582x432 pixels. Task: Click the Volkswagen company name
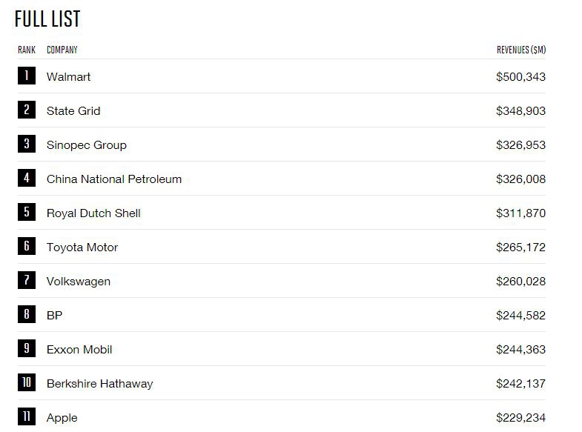(x=78, y=282)
